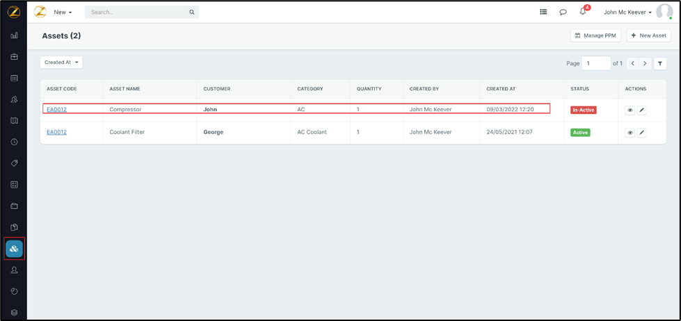This screenshot has width=681, height=321.
Task: Select the Coolant Filter asset name cell
Action: [127, 132]
